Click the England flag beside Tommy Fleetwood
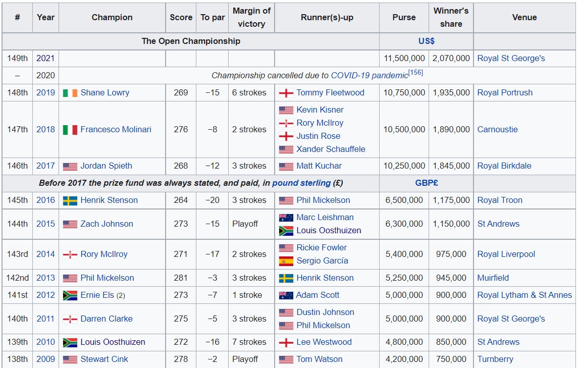Viewport: 578px width, 368px height. pos(286,93)
